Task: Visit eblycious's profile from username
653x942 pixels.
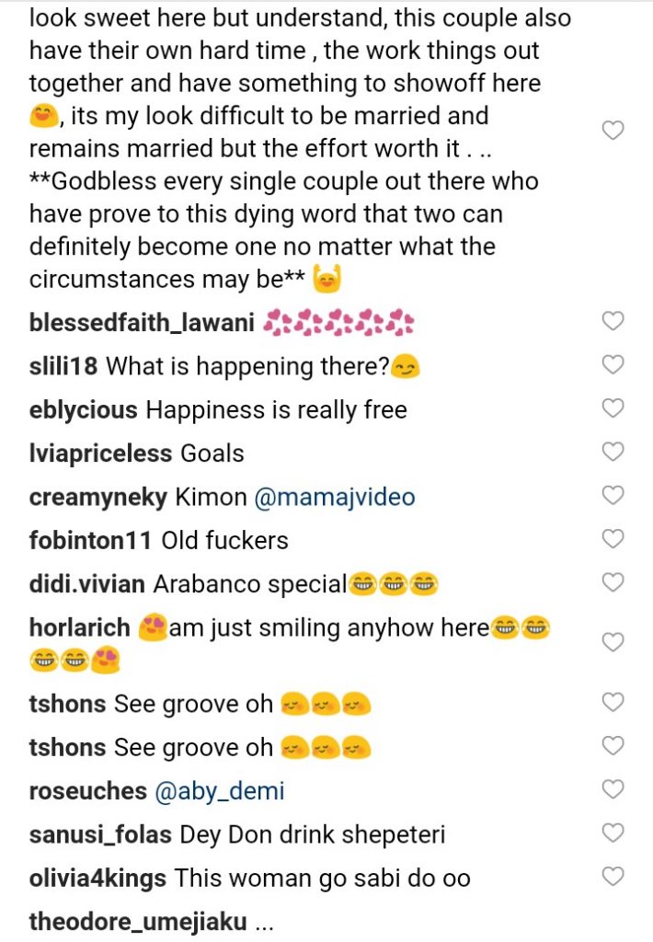Action: tap(84, 409)
